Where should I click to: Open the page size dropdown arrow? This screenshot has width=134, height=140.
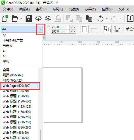41,29
